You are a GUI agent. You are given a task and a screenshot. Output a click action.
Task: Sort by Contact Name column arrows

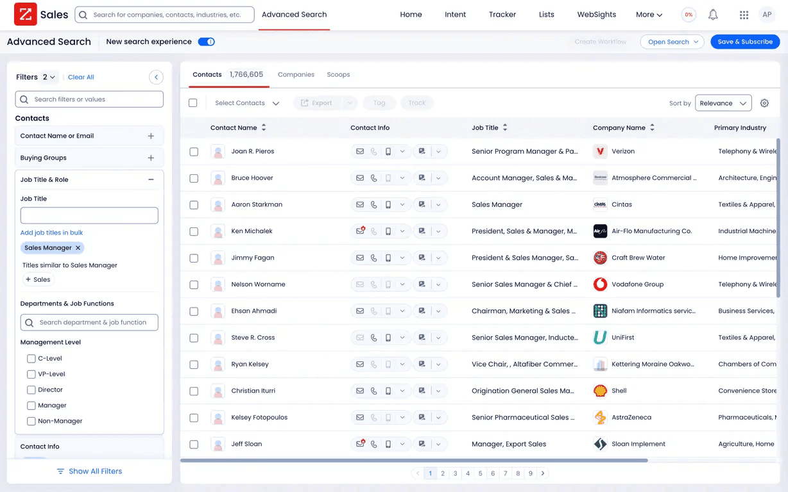coord(263,127)
